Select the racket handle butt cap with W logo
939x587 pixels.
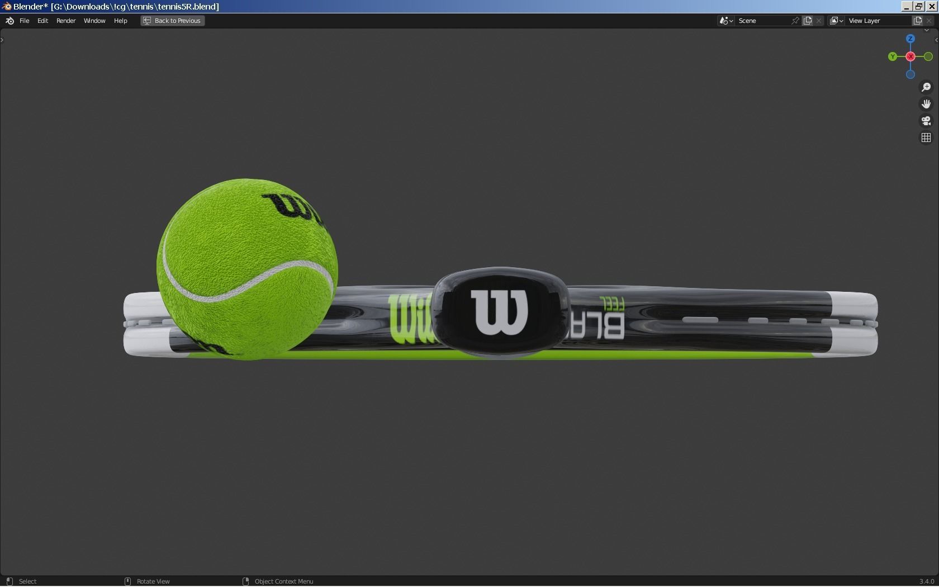point(501,312)
